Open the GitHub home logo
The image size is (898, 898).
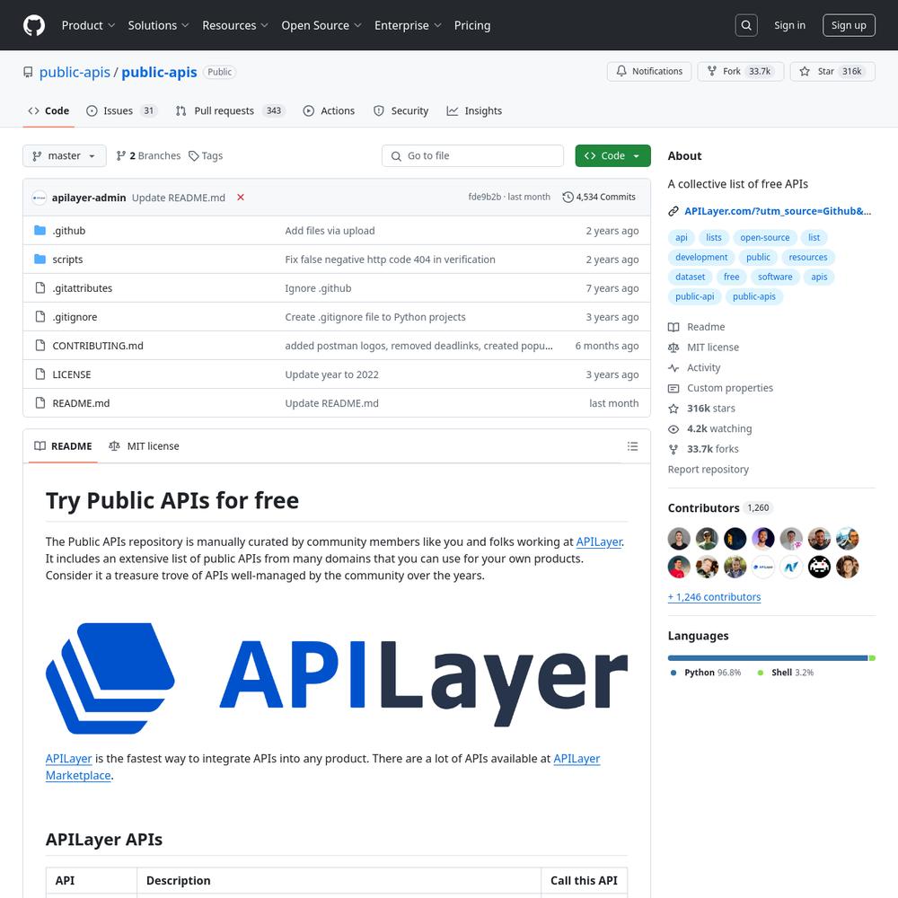34,25
